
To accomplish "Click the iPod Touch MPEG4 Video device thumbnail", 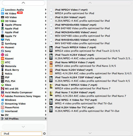I will tap(51, 49).
